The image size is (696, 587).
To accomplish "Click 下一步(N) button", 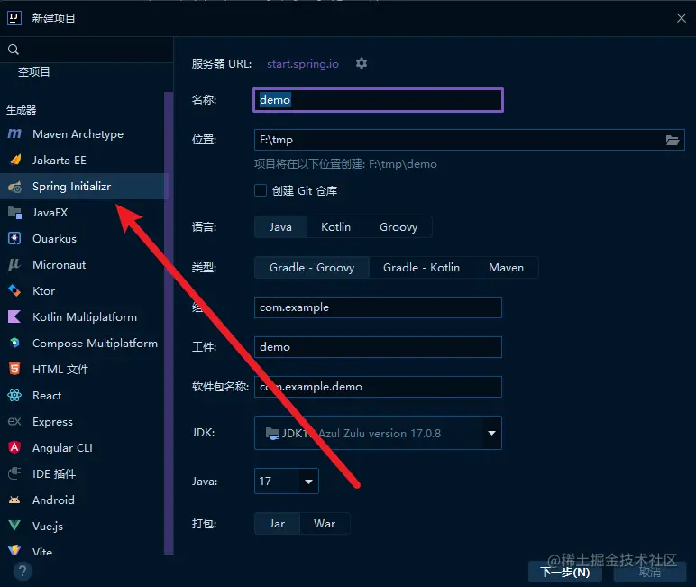I will [x=564, y=572].
